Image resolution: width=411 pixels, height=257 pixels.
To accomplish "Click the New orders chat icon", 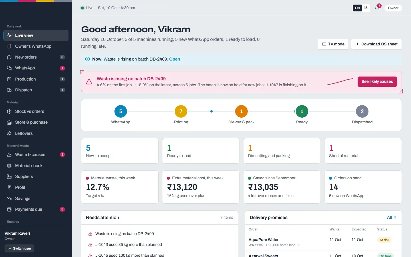I will [x=9, y=57].
